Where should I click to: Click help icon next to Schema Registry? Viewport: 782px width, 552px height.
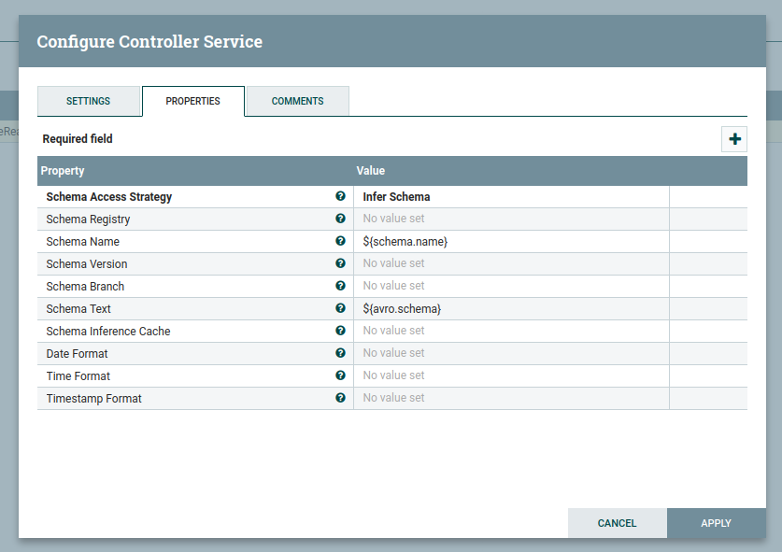point(340,219)
